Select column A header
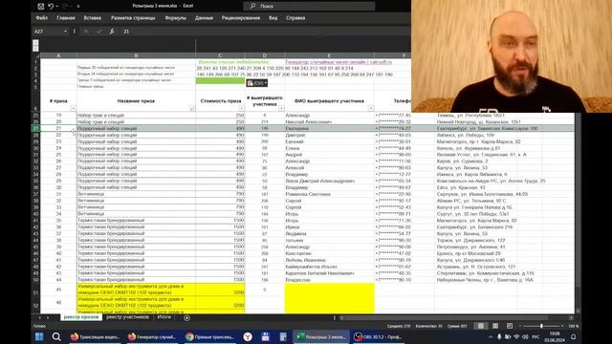The width and height of the screenshot is (612, 344). coord(58,55)
